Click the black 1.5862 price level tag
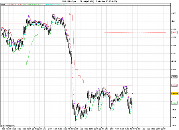The image size is (179, 130). click(174, 77)
